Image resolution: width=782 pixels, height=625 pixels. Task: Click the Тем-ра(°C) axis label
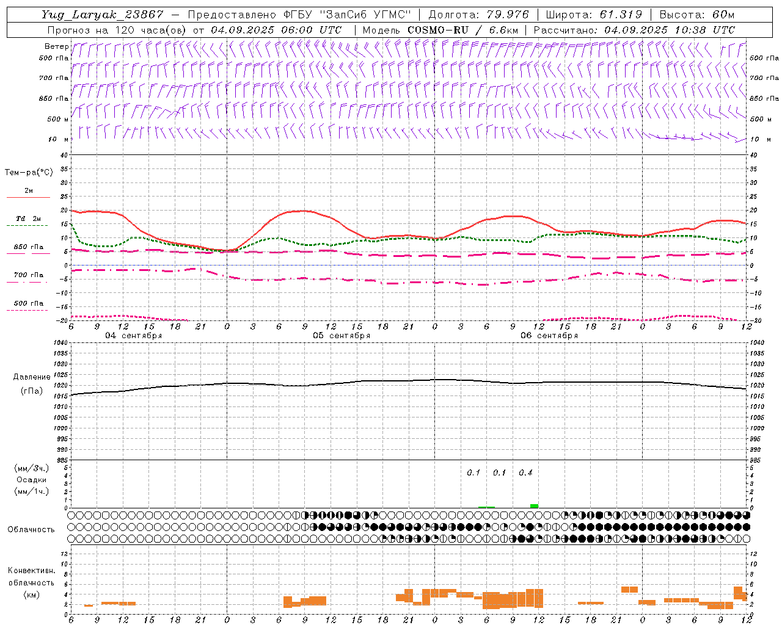(29, 173)
